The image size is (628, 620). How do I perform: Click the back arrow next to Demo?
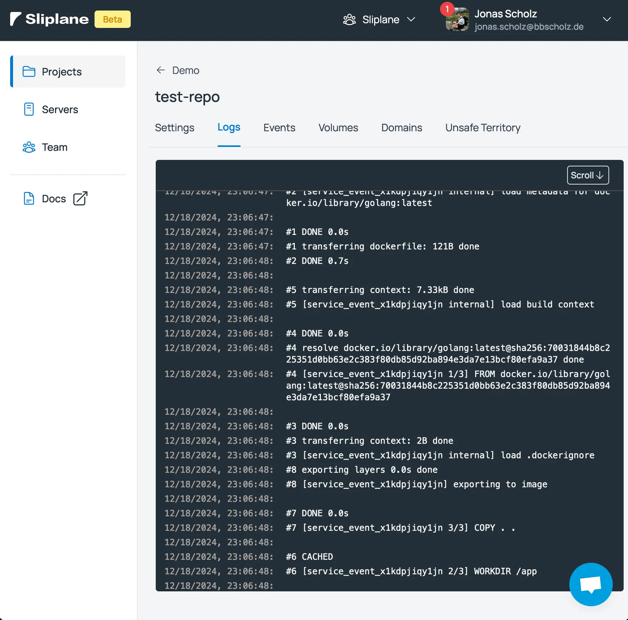point(161,70)
